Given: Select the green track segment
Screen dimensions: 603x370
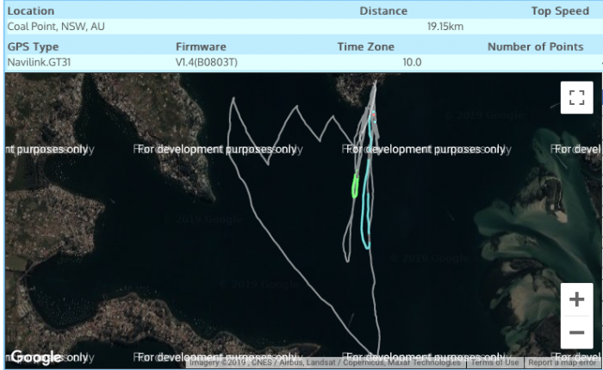Looking at the screenshot, I should tap(354, 184).
